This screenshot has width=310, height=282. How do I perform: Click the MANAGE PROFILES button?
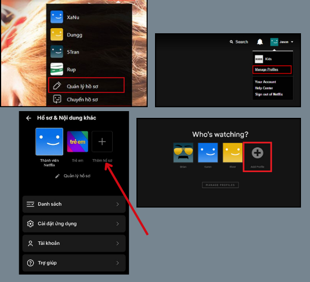coord(220,185)
